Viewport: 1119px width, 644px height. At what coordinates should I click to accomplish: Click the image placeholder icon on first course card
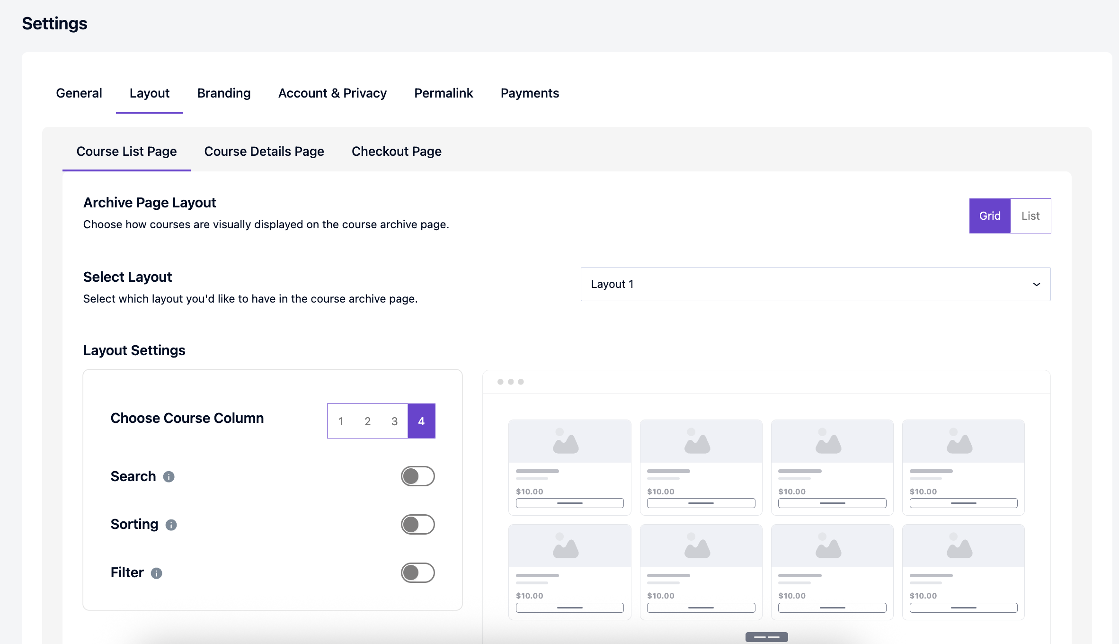569,441
